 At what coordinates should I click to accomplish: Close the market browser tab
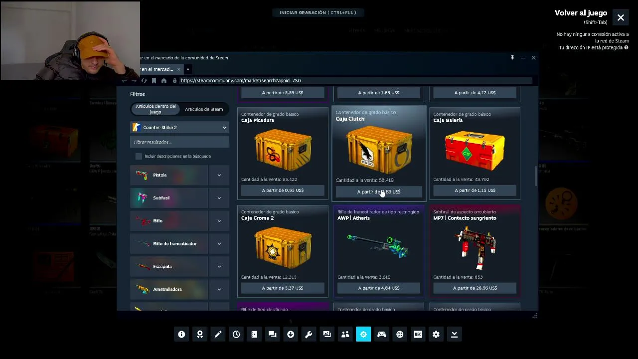(x=178, y=69)
